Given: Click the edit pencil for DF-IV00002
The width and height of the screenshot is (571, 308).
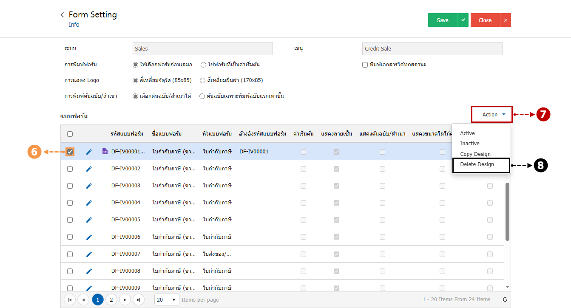Looking at the screenshot, I should (x=89, y=169).
